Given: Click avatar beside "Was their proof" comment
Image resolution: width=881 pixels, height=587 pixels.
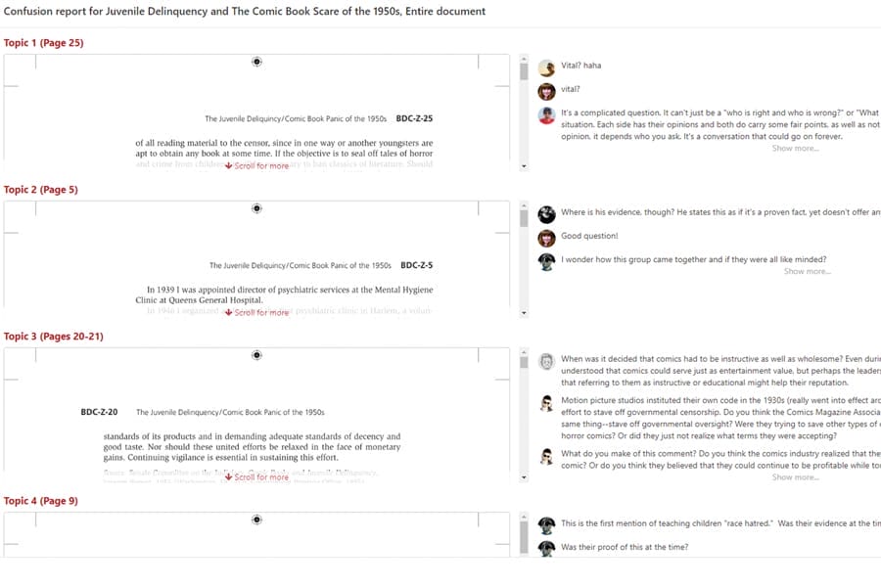Looking at the screenshot, I should coord(546,549).
